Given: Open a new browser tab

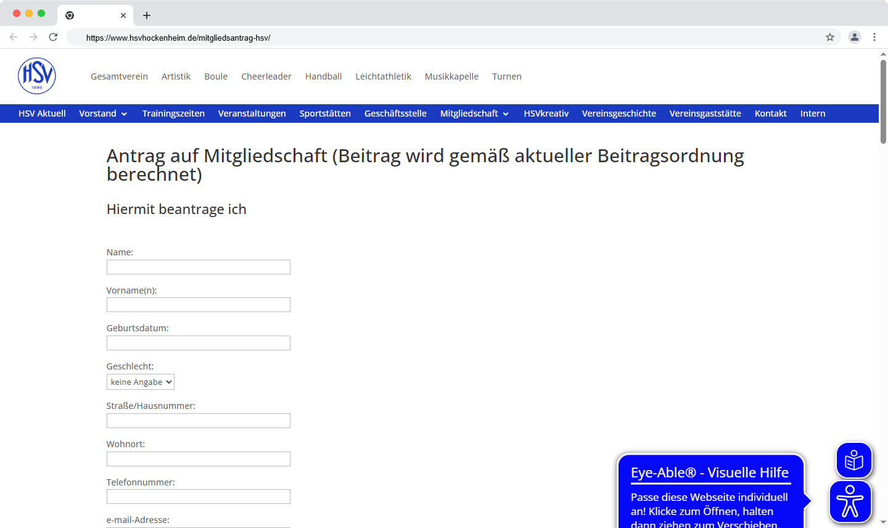Looking at the screenshot, I should (146, 15).
